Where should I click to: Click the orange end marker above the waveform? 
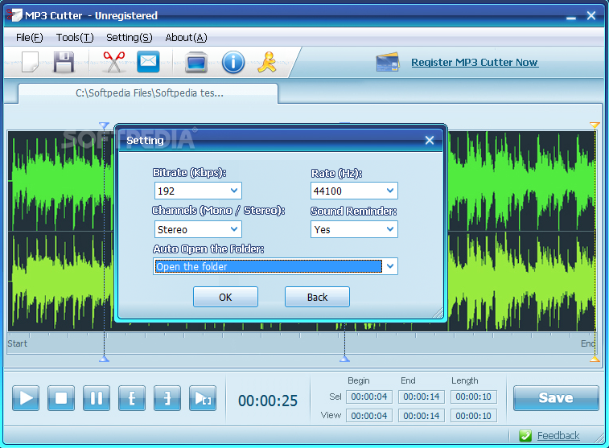(x=595, y=125)
